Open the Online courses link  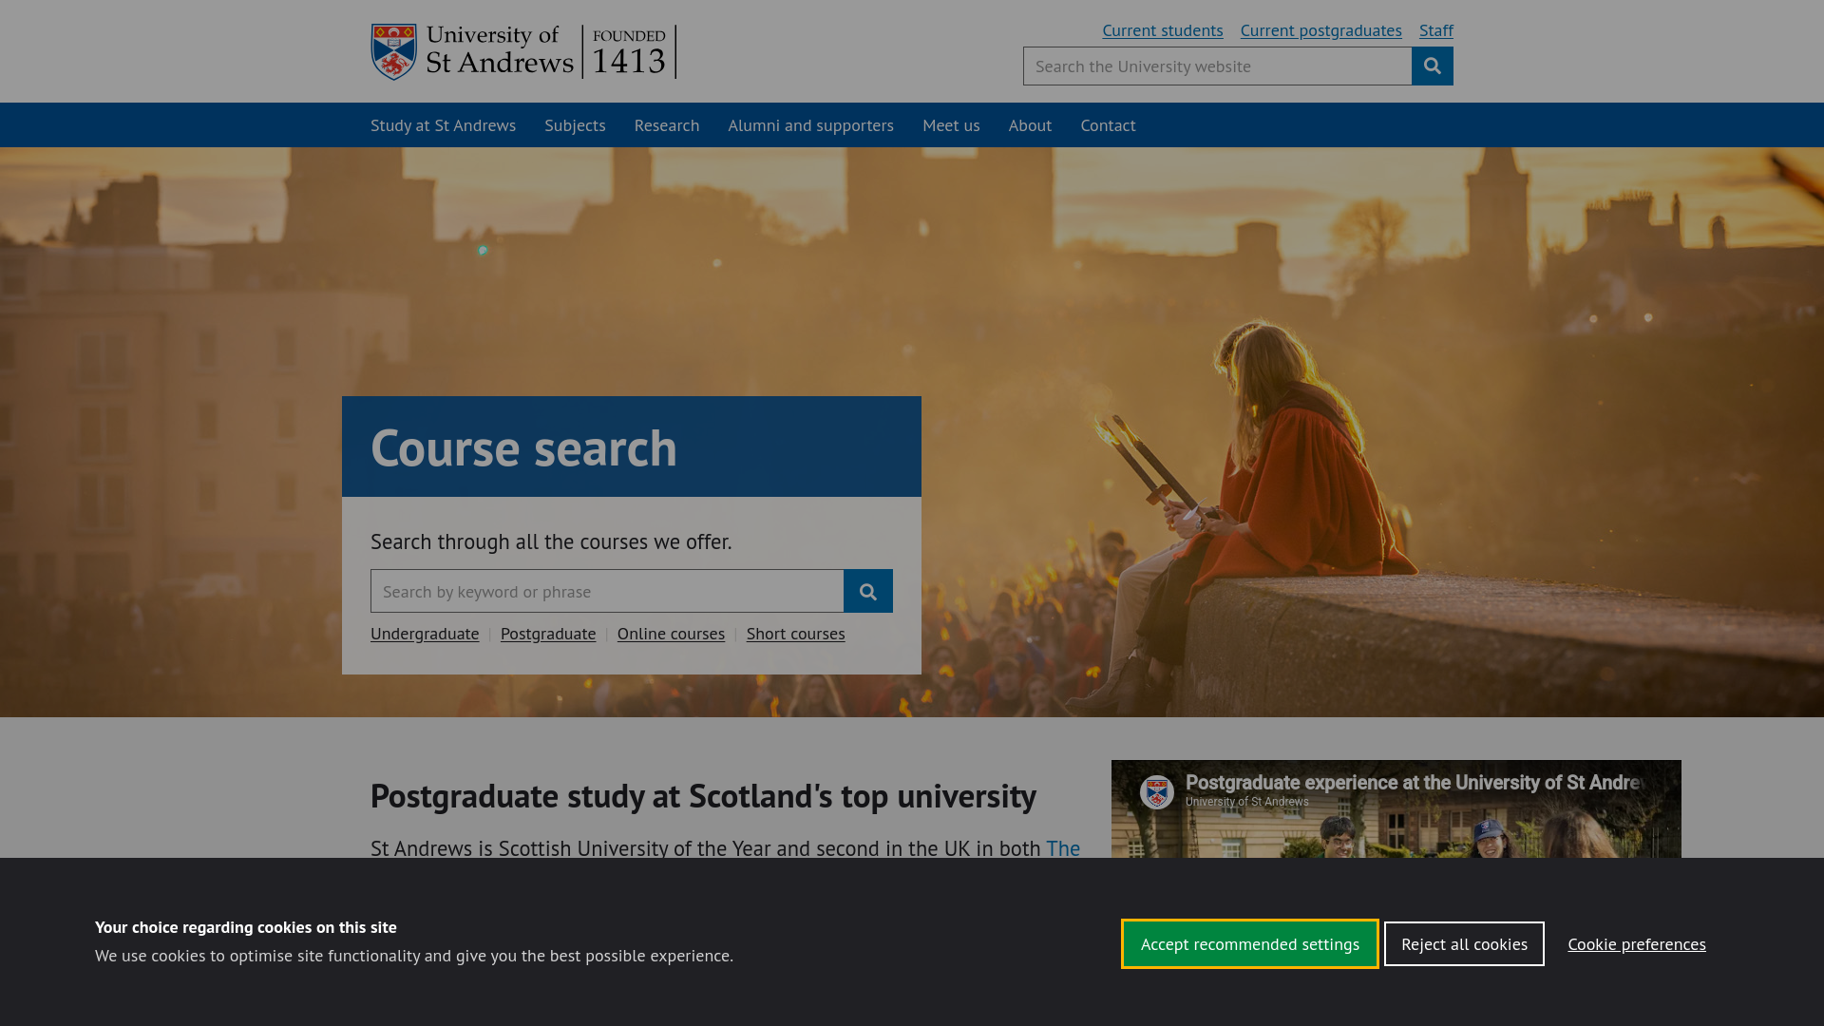point(671,634)
